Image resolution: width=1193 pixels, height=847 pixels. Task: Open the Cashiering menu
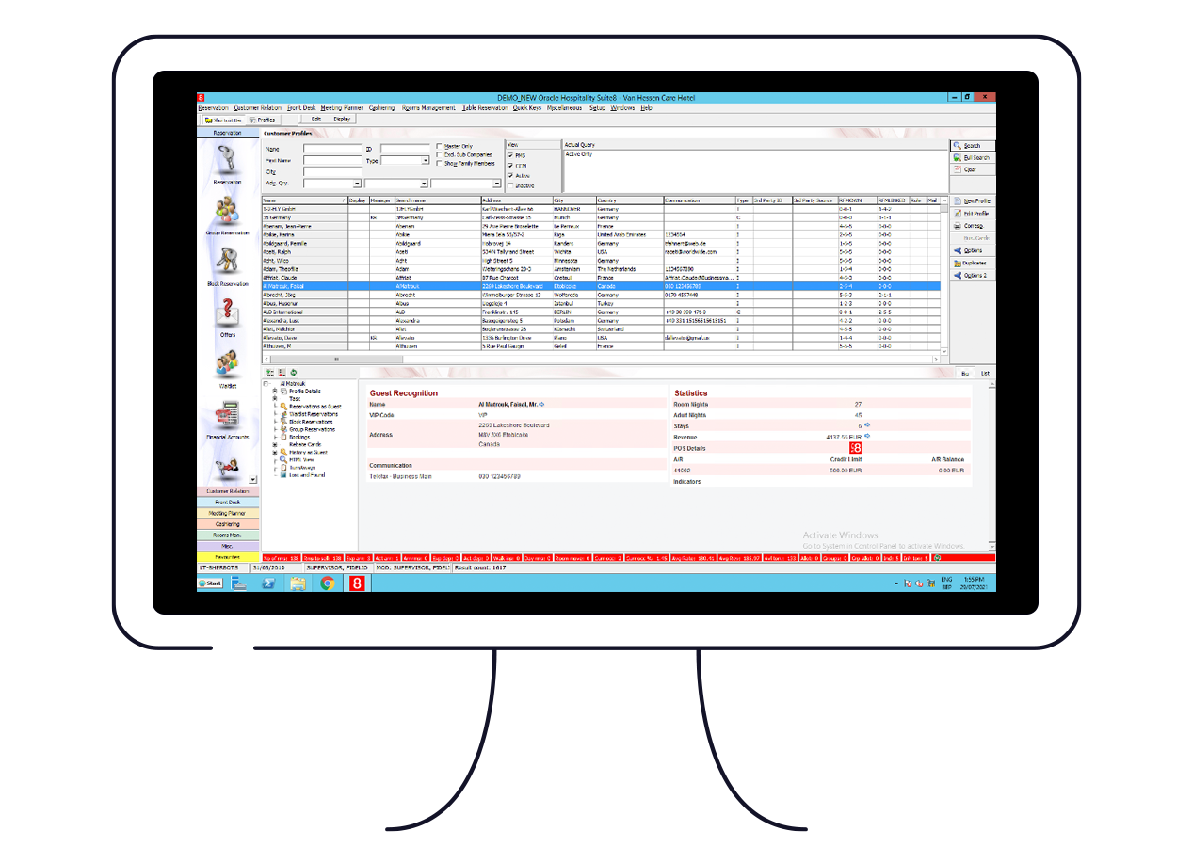381,108
